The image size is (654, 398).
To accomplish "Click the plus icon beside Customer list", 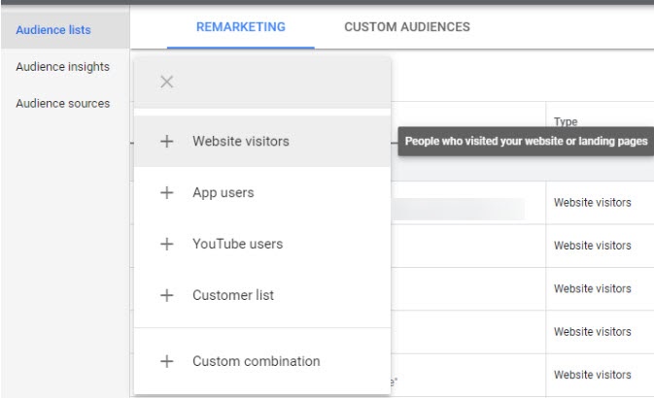I will click(166, 296).
